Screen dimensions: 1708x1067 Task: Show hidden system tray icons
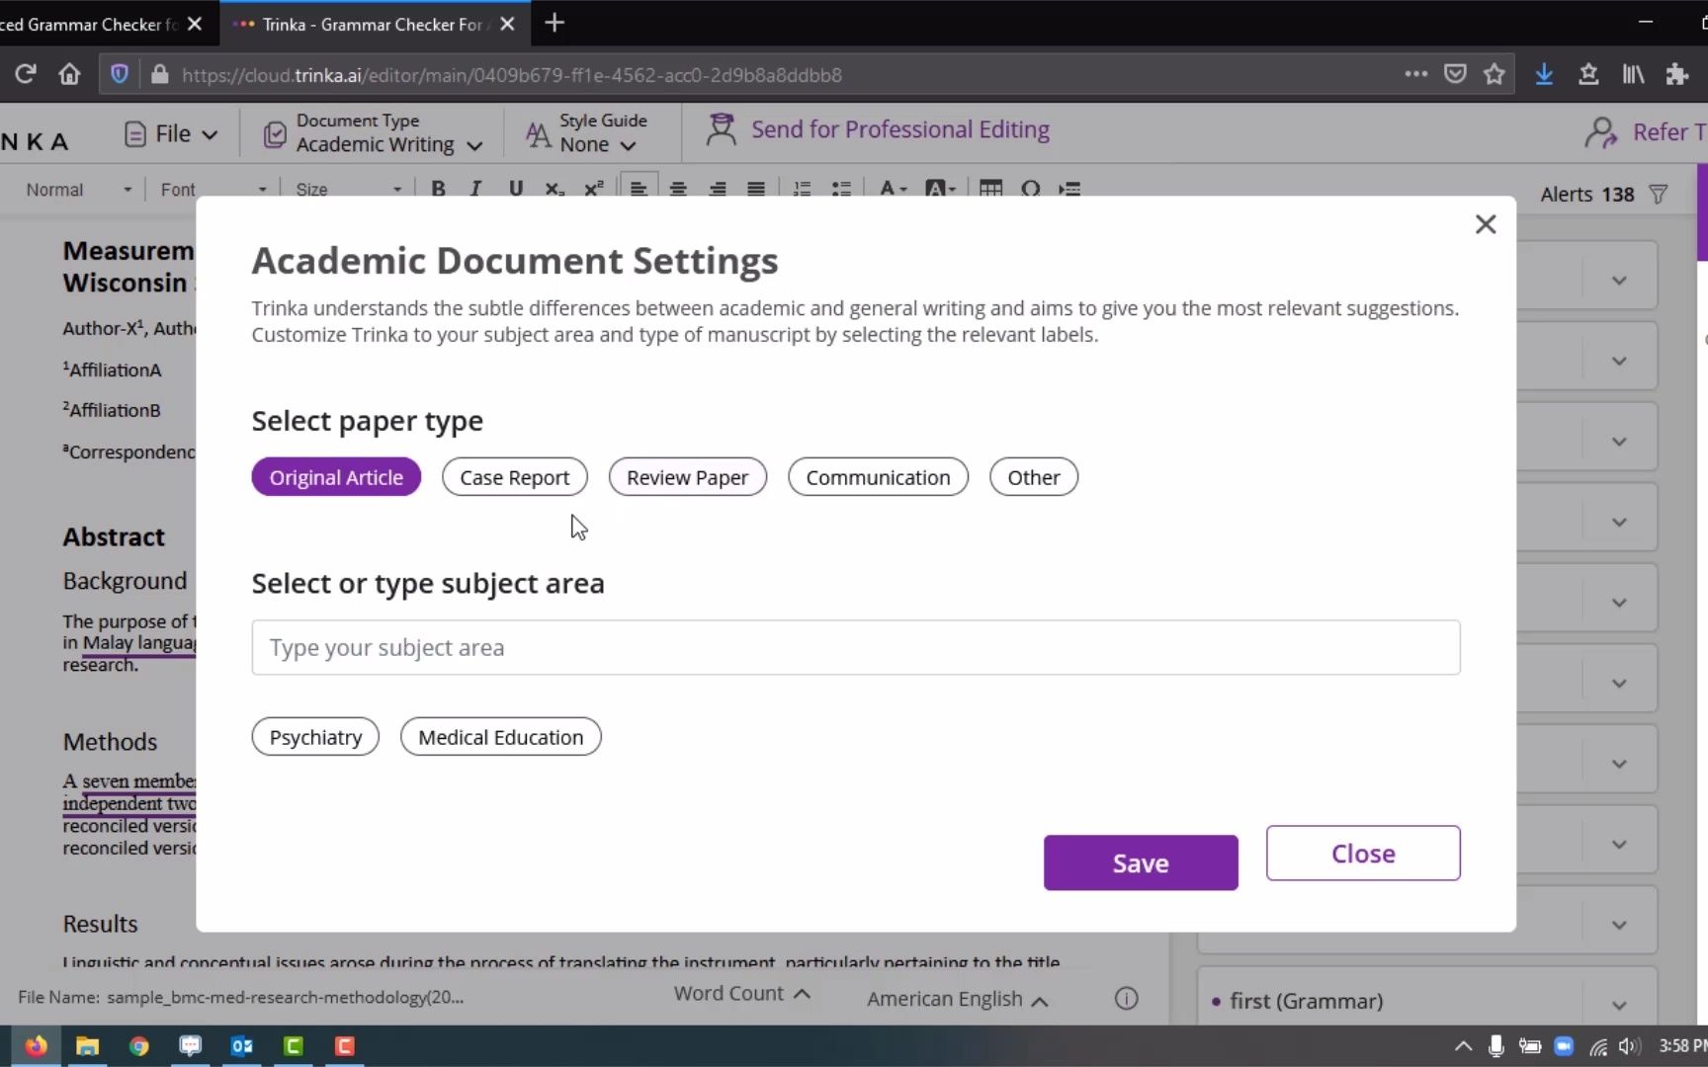[1464, 1045]
